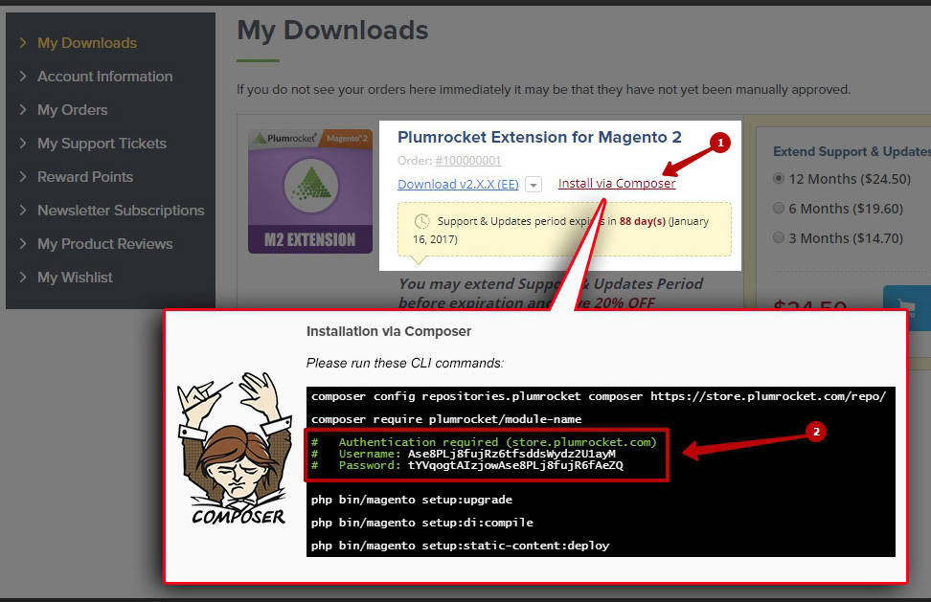Click the blue add to cart button

pos(907,307)
